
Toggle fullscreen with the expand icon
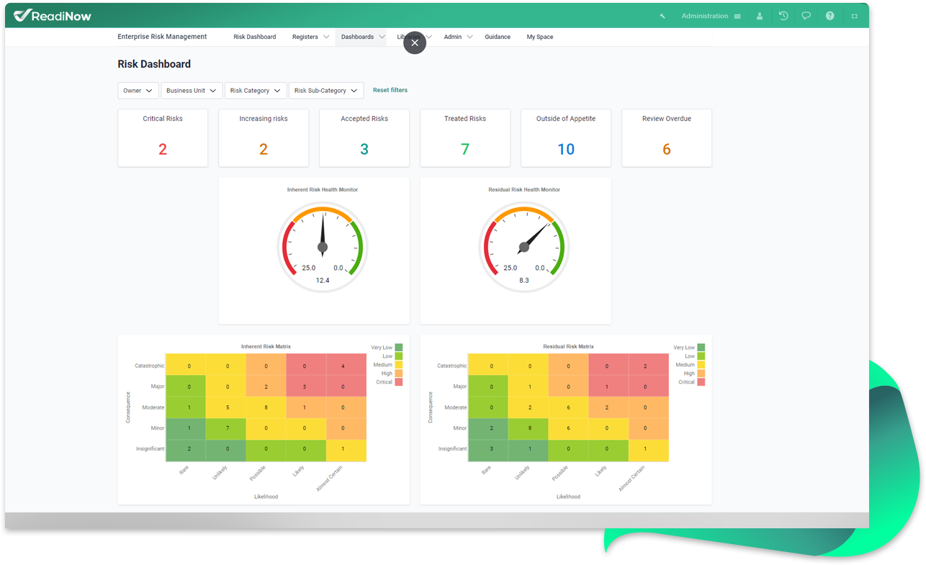click(855, 16)
